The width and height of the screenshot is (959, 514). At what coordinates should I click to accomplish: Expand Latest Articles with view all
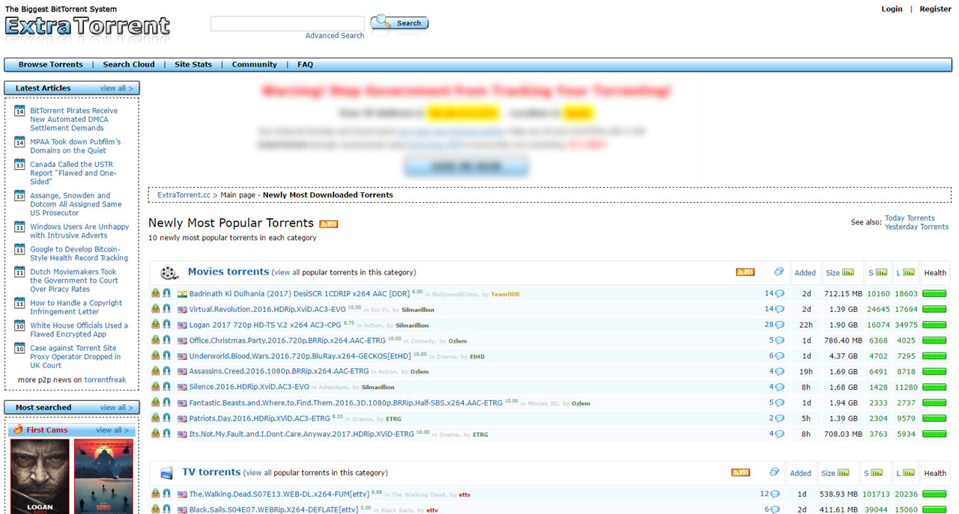116,88
